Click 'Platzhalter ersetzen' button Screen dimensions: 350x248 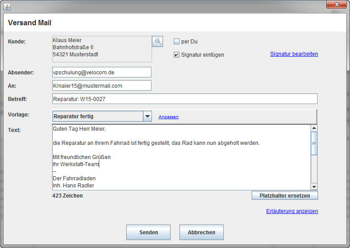(x=284, y=195)
